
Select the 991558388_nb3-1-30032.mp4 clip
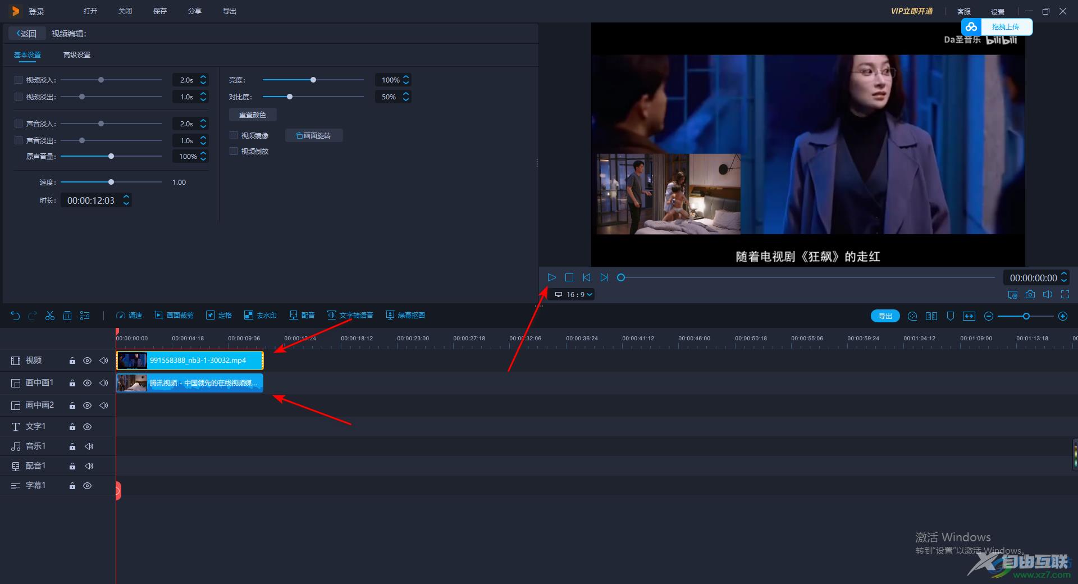tap(190, 361)
